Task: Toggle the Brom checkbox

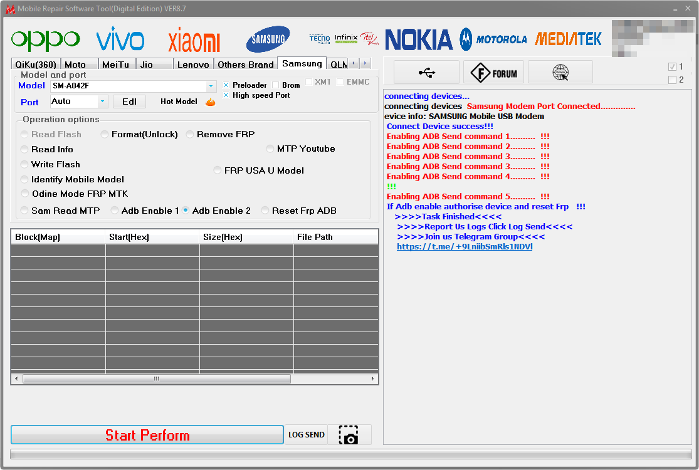Action: click(275, 85)
